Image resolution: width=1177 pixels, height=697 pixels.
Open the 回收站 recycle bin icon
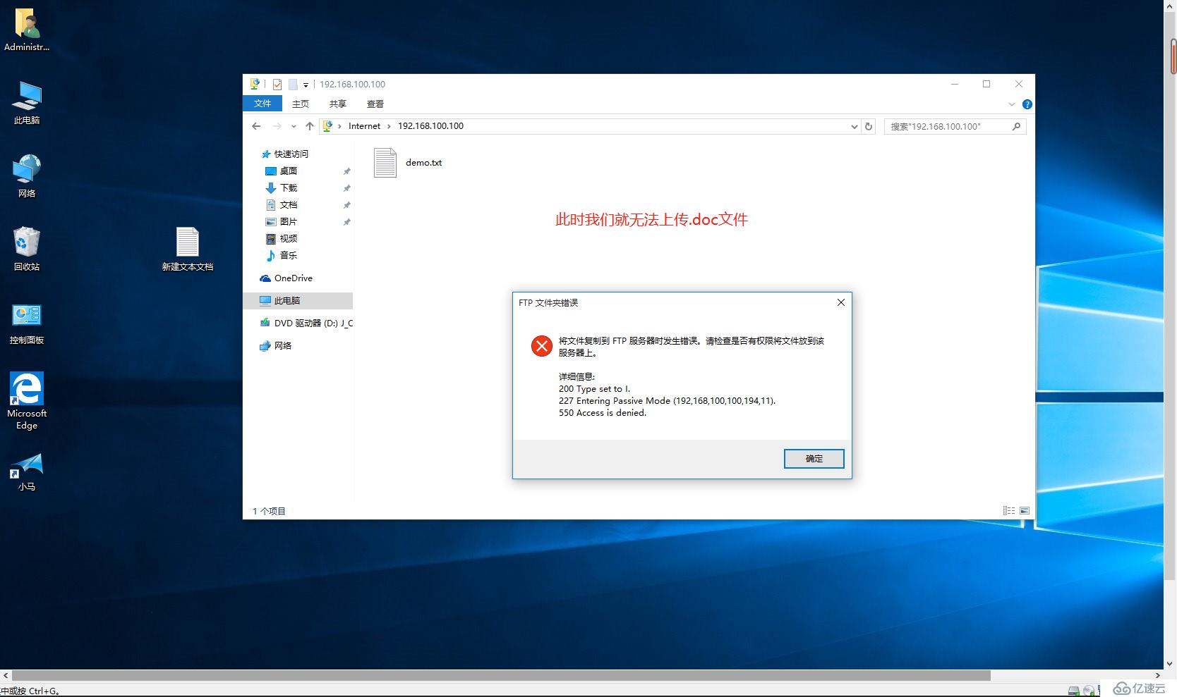27,249
